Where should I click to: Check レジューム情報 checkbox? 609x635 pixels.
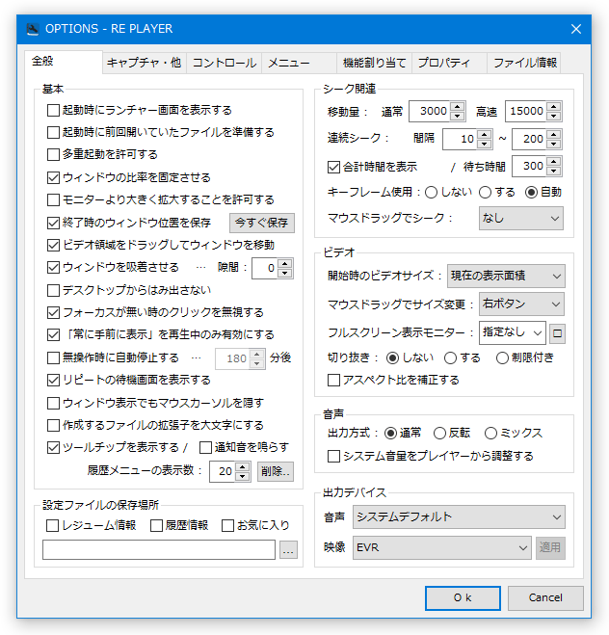tap(52, 525)
